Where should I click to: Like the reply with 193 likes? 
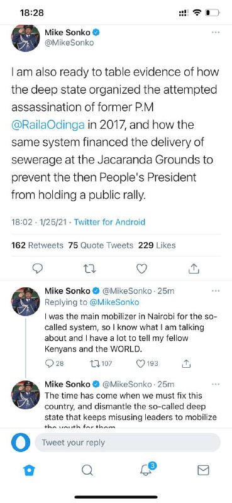[x=147, y=363]
